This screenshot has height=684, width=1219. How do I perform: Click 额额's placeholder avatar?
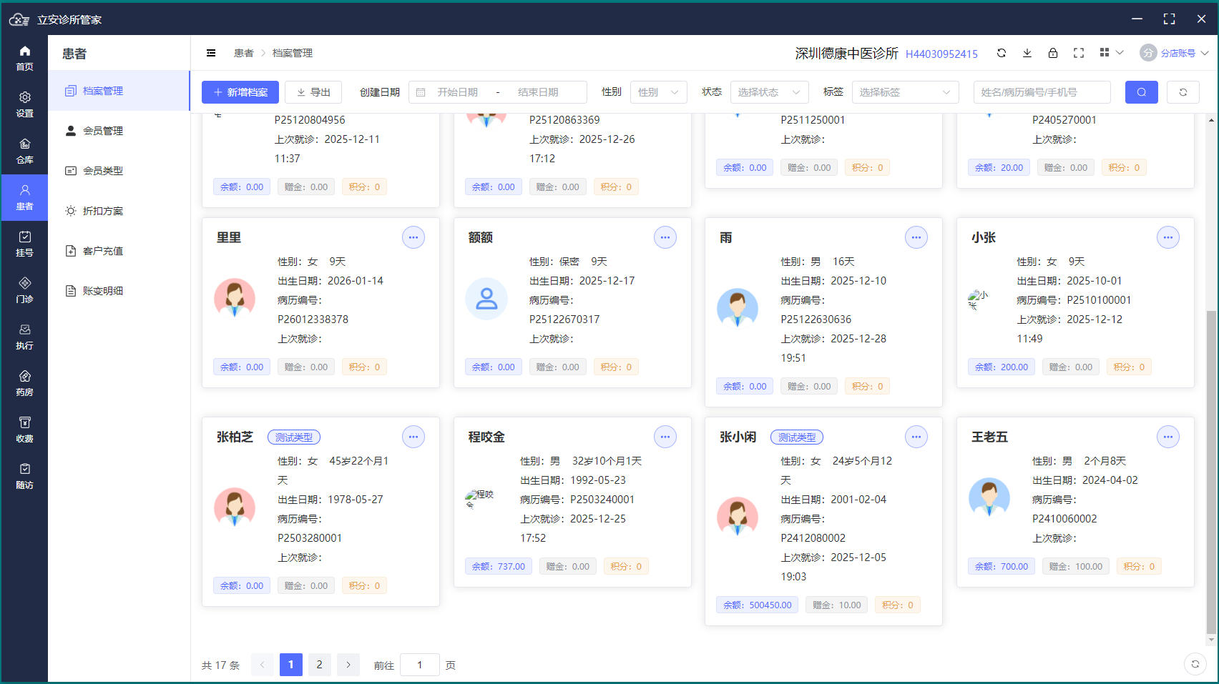pyautogui.click(x=486, y=298)
